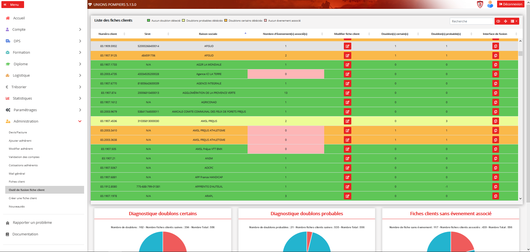This screenshot has height=252, width=530.
Task: Open fusion interface for AOCPC
Action: [495, 168]
